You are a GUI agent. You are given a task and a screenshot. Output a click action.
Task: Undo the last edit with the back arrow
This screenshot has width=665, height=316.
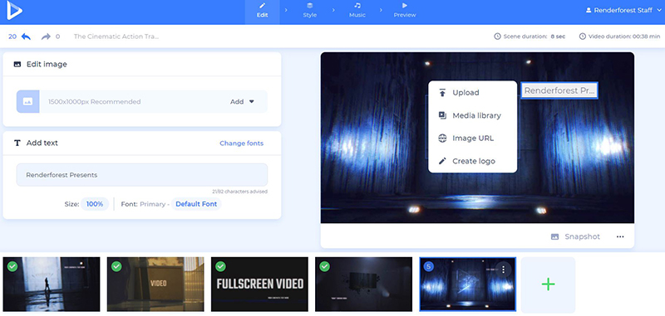click(26, 36)
